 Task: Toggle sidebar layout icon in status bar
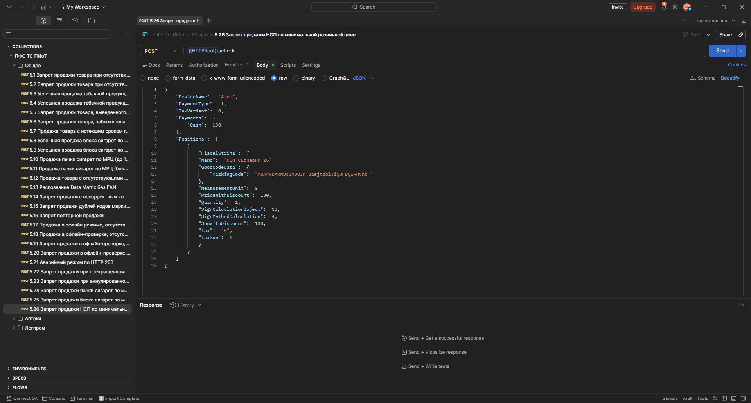724,398
